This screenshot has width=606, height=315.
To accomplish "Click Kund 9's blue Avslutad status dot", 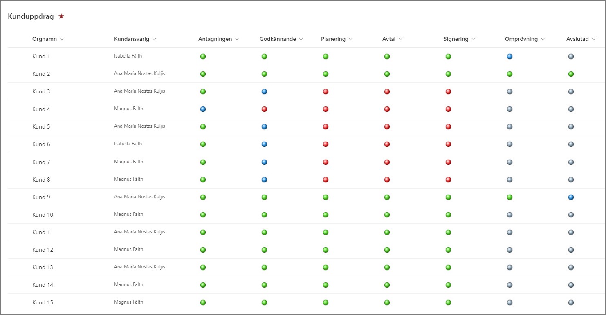I will [571, 197].
